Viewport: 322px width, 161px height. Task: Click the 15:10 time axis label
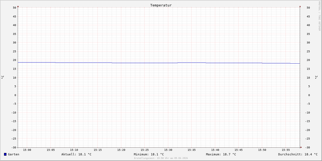pyautogui.click(x=74, y=150)
